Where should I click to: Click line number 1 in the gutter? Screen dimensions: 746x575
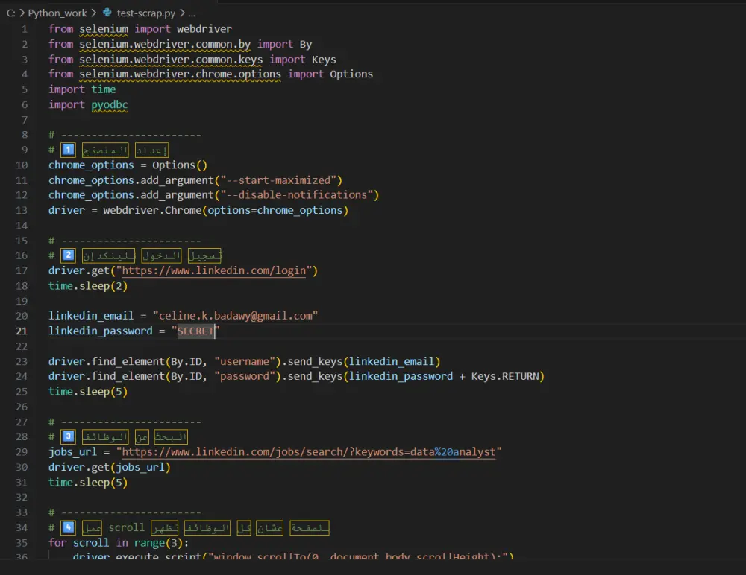coord(25,29)
